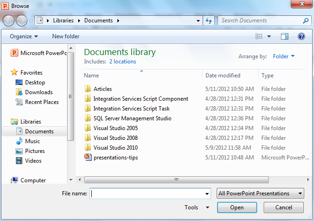Select Libraries in the navigation pane

pyautogui.click(x=26, y=121)
